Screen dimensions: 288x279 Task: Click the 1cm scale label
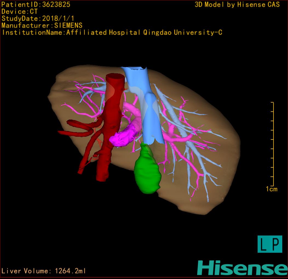tap(271, 189)
